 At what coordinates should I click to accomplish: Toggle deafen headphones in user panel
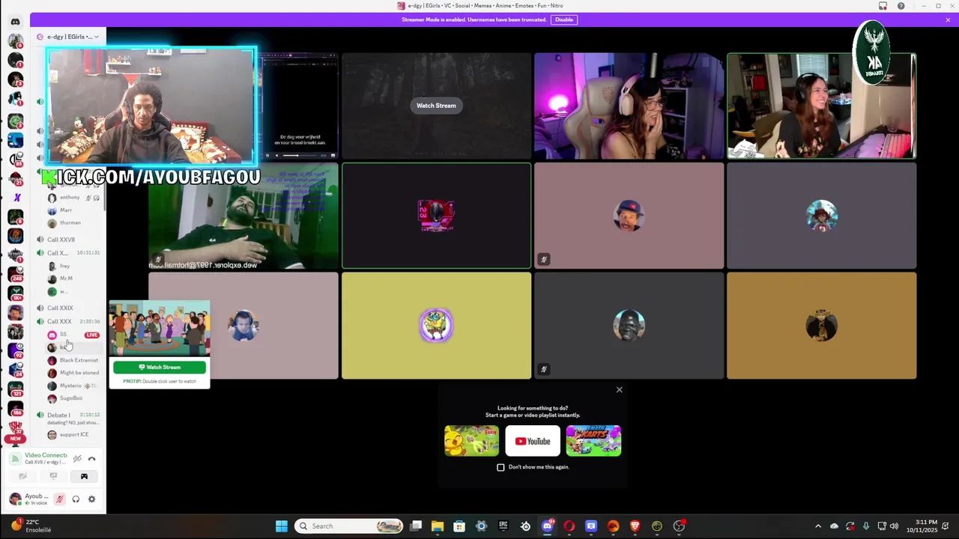pyautogui.click(x=76, y=499)
